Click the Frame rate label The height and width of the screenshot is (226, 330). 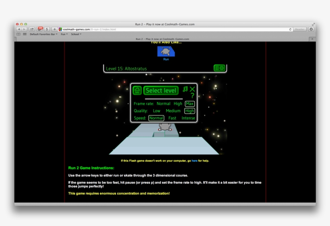click(x=144, y=104)
